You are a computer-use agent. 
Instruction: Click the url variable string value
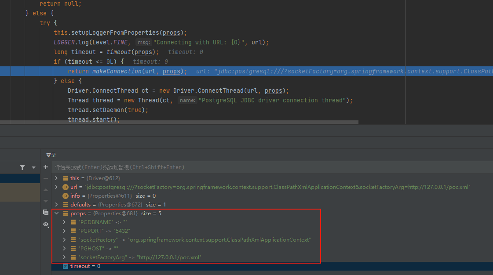tap(278, 187)
